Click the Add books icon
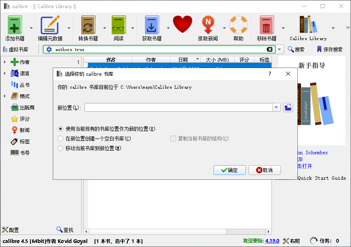 coord(15,25)
